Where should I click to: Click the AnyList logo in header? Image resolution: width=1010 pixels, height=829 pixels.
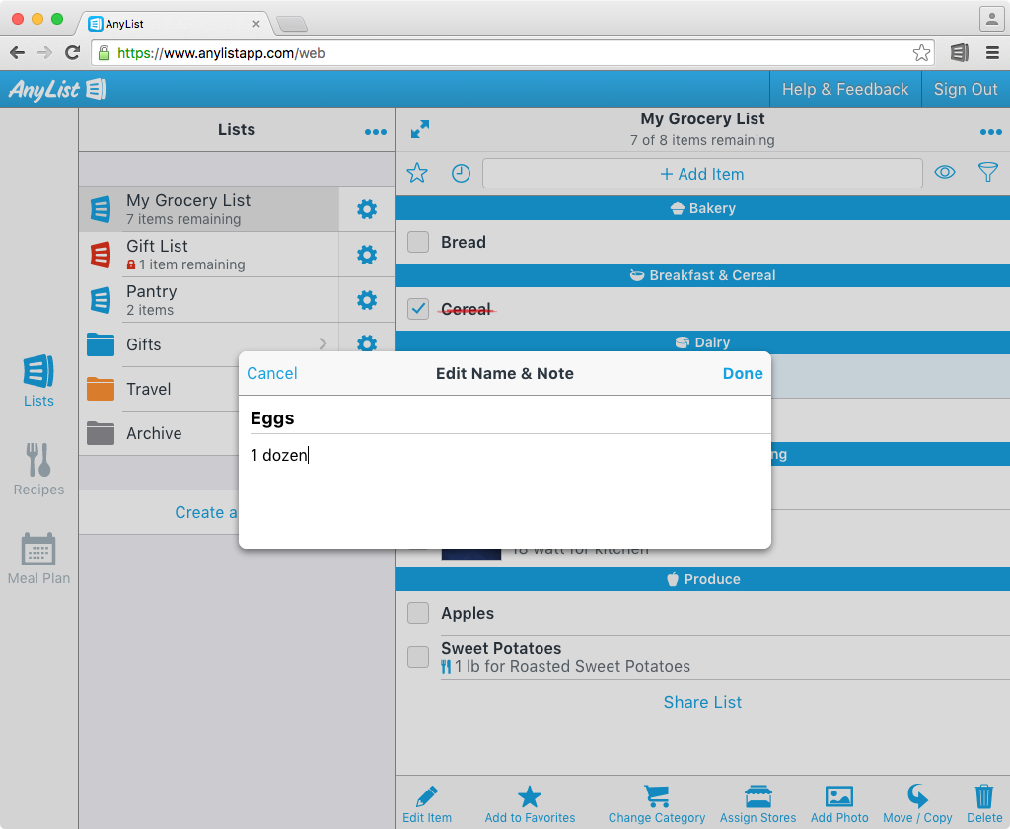point(56,89)
